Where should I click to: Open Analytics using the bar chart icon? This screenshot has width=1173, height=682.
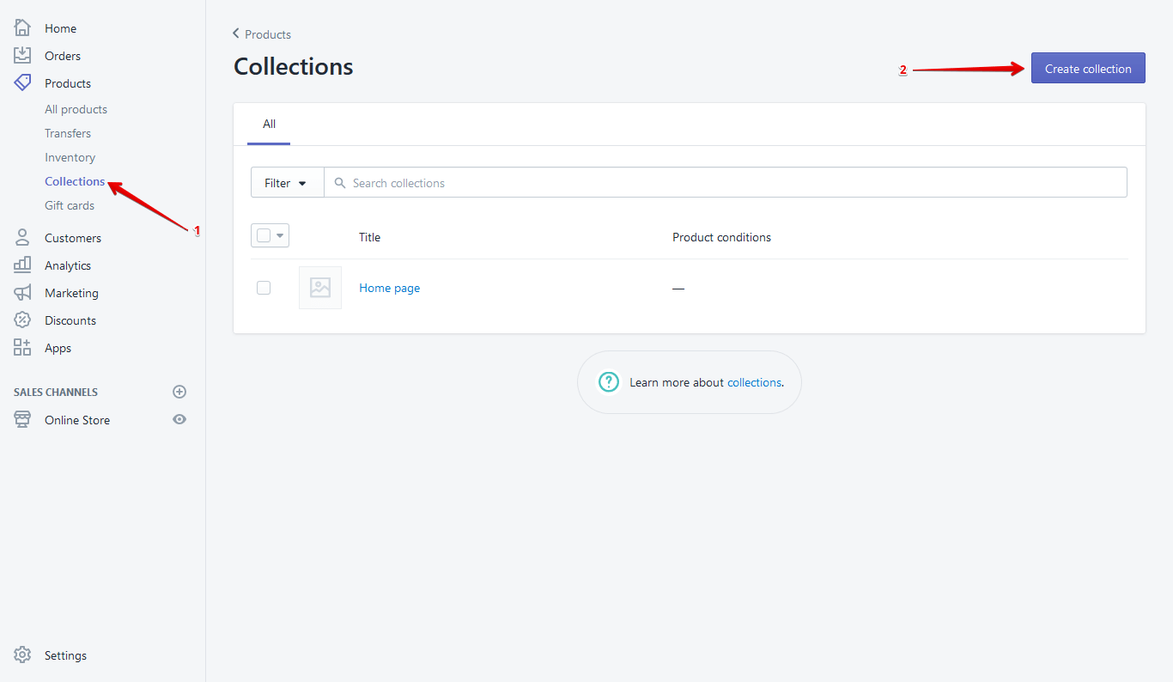(x=22, y=265)
